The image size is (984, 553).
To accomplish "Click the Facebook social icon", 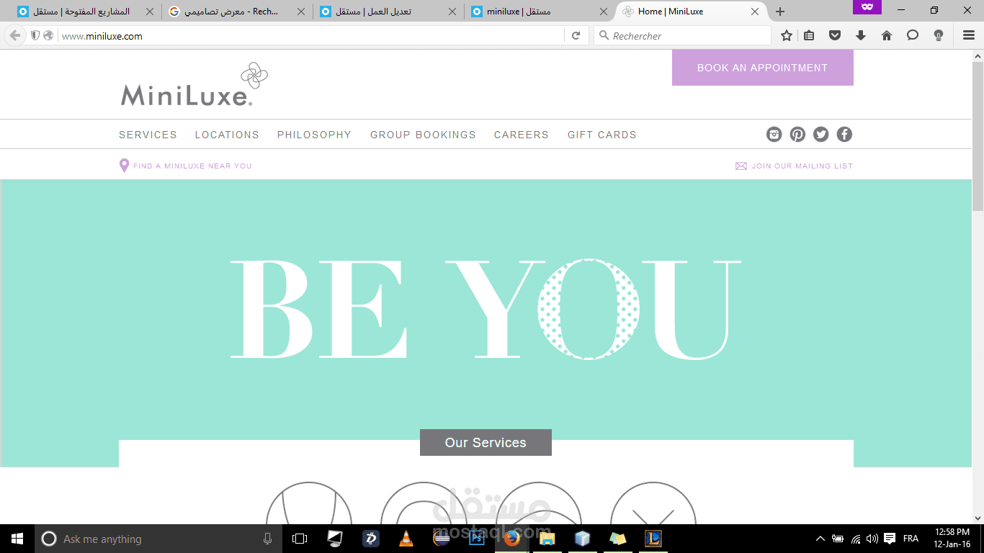I will (x=844, y=134).
